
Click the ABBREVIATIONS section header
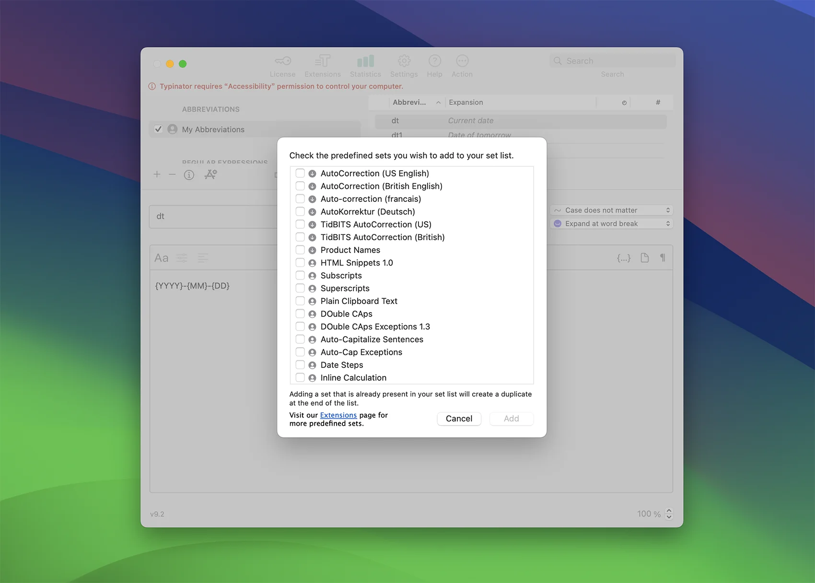(211, 109)
